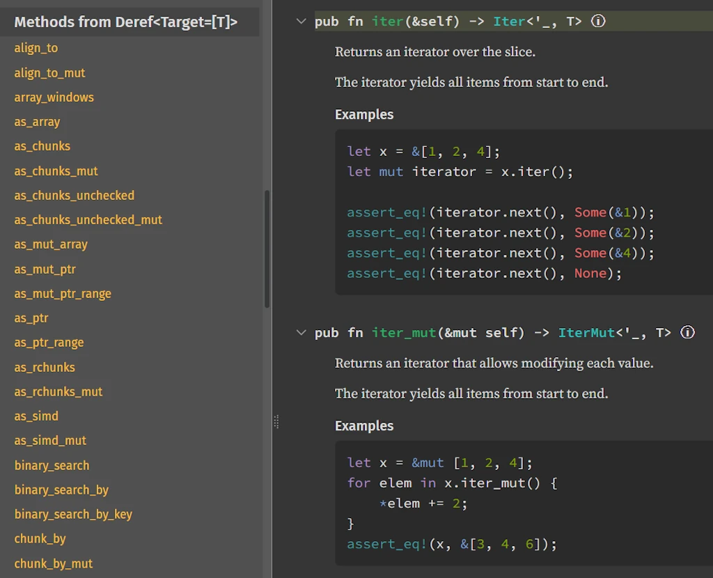Click the info icon next to iter signature

coord(598,21)
